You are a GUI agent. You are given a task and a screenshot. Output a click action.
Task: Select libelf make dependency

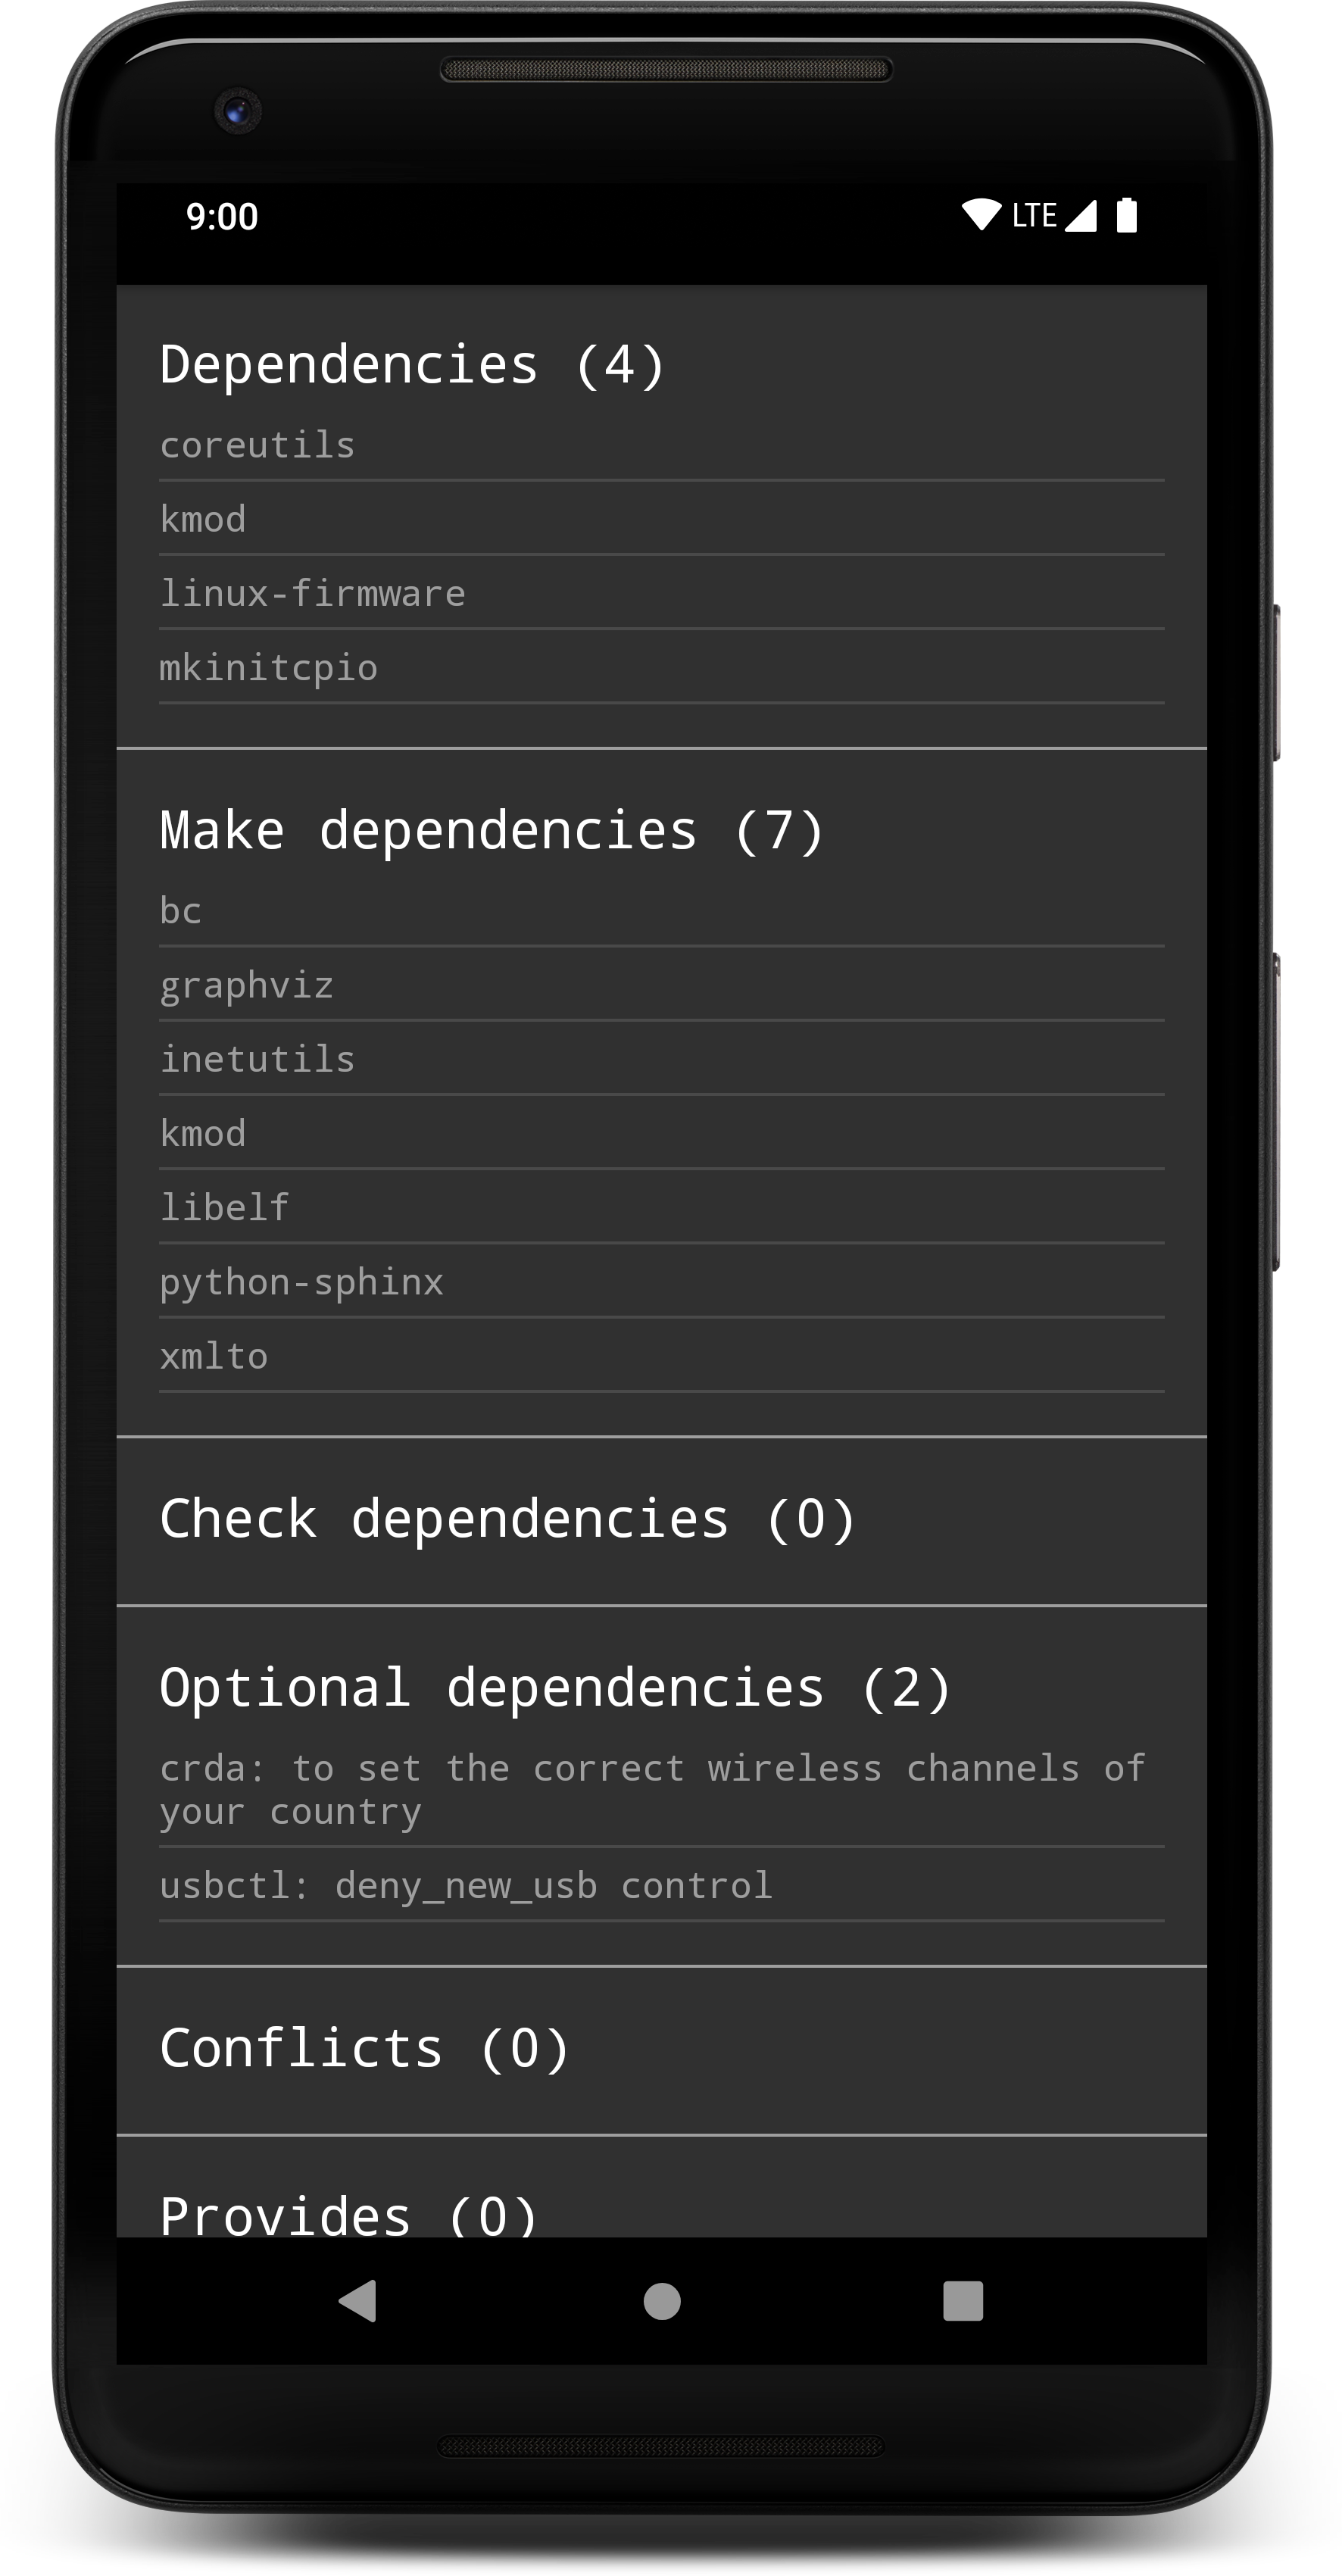tap(661, 1207)
